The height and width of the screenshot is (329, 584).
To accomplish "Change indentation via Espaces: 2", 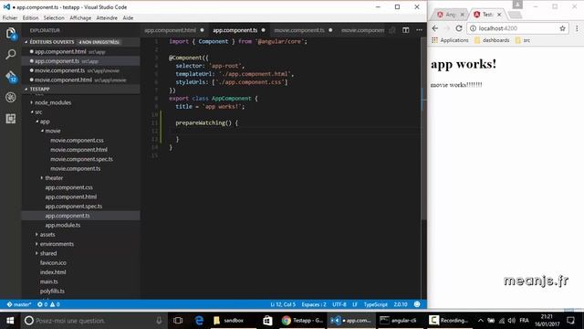I will pyautogui.click(x=314, y=304).
